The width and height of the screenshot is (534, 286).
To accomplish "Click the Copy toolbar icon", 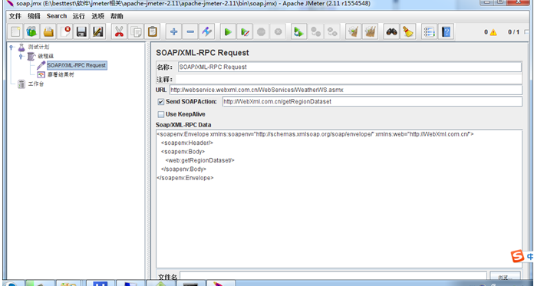I will tap(136, 32).
